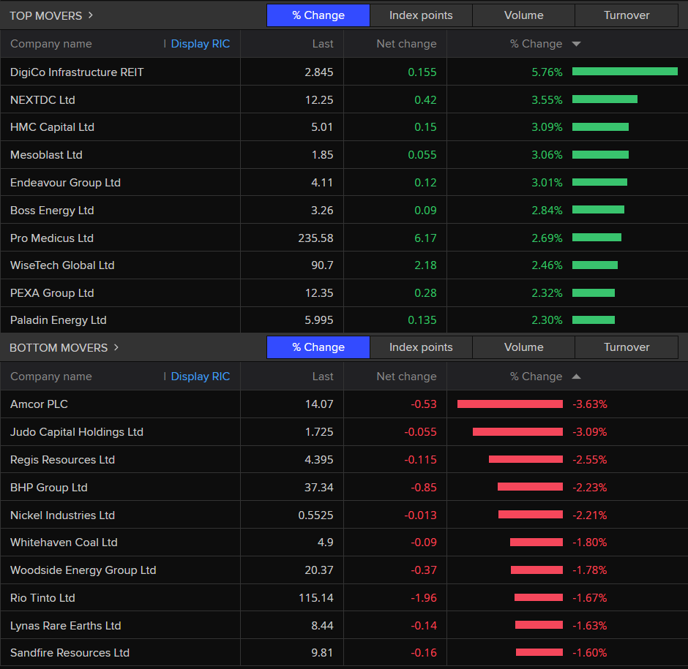Viewport: 688px width, 669px height.
Task: Click Woodside Energy percent change -1.78%
Action: point(590,570)
